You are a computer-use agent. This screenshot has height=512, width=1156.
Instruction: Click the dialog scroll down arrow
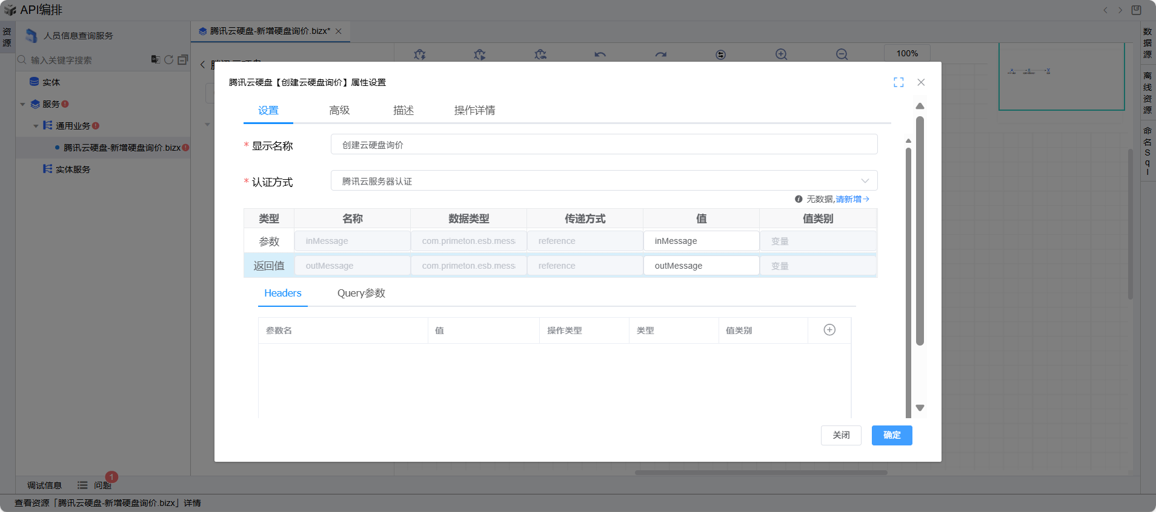click(x=920, y=408)
